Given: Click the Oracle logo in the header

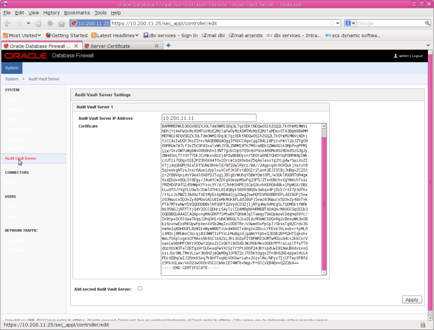Looking at the screenshot, I should (x=26, y=56).
